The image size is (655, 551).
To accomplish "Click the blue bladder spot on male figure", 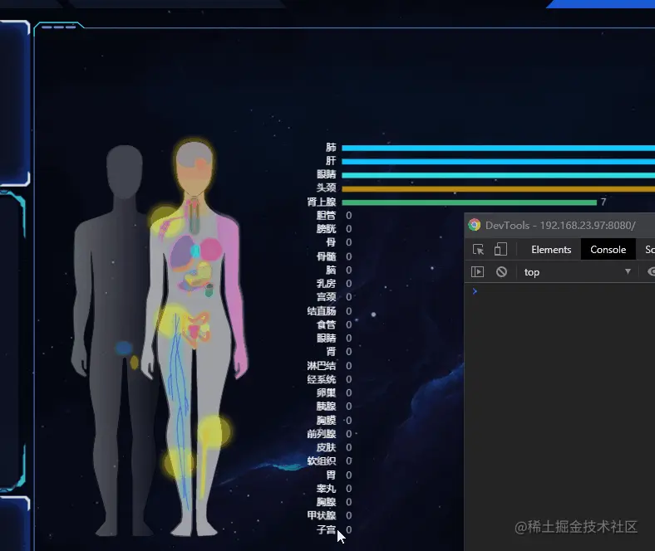I will click(x=124, y=349).
